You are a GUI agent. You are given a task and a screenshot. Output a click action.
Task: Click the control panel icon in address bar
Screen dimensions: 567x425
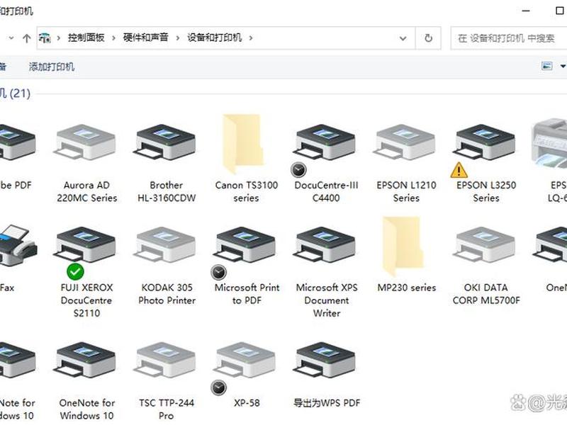click(x=45, y=38)
